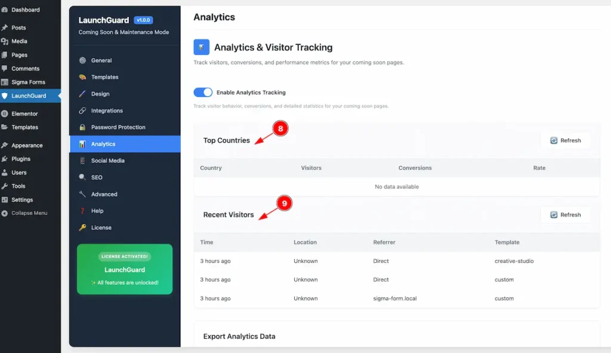The height and width of the screenshot is (353, 611).
Task: Click the Advanced wrench icon
Action: click(82, 194)
